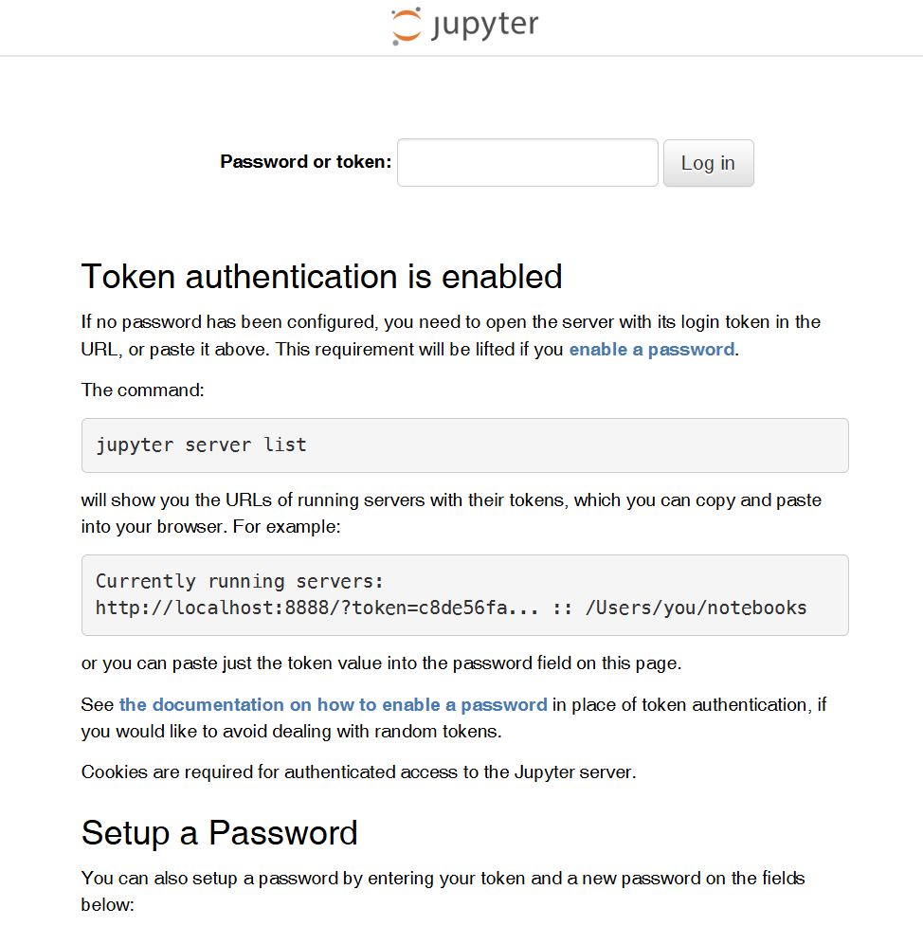Click the 'jupyter' wordmark text in header

484,26
